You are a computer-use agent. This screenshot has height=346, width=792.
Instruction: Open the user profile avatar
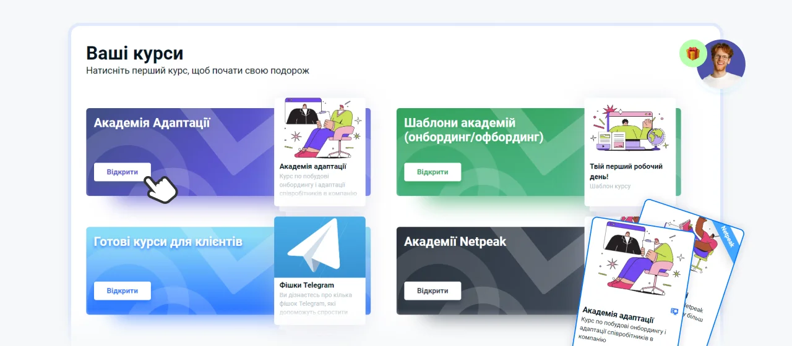tap(721, 64)
